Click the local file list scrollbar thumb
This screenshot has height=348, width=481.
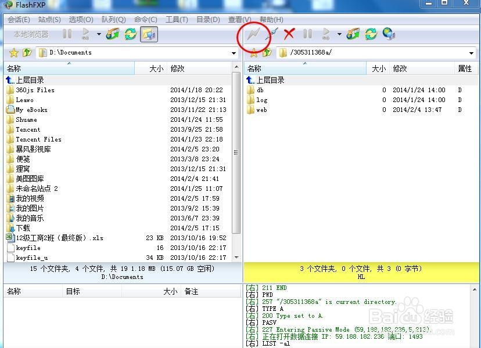point(236,153)
